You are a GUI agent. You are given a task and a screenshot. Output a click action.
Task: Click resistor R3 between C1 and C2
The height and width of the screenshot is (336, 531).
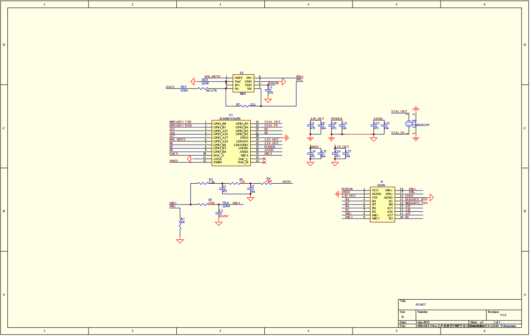(235, 184)
